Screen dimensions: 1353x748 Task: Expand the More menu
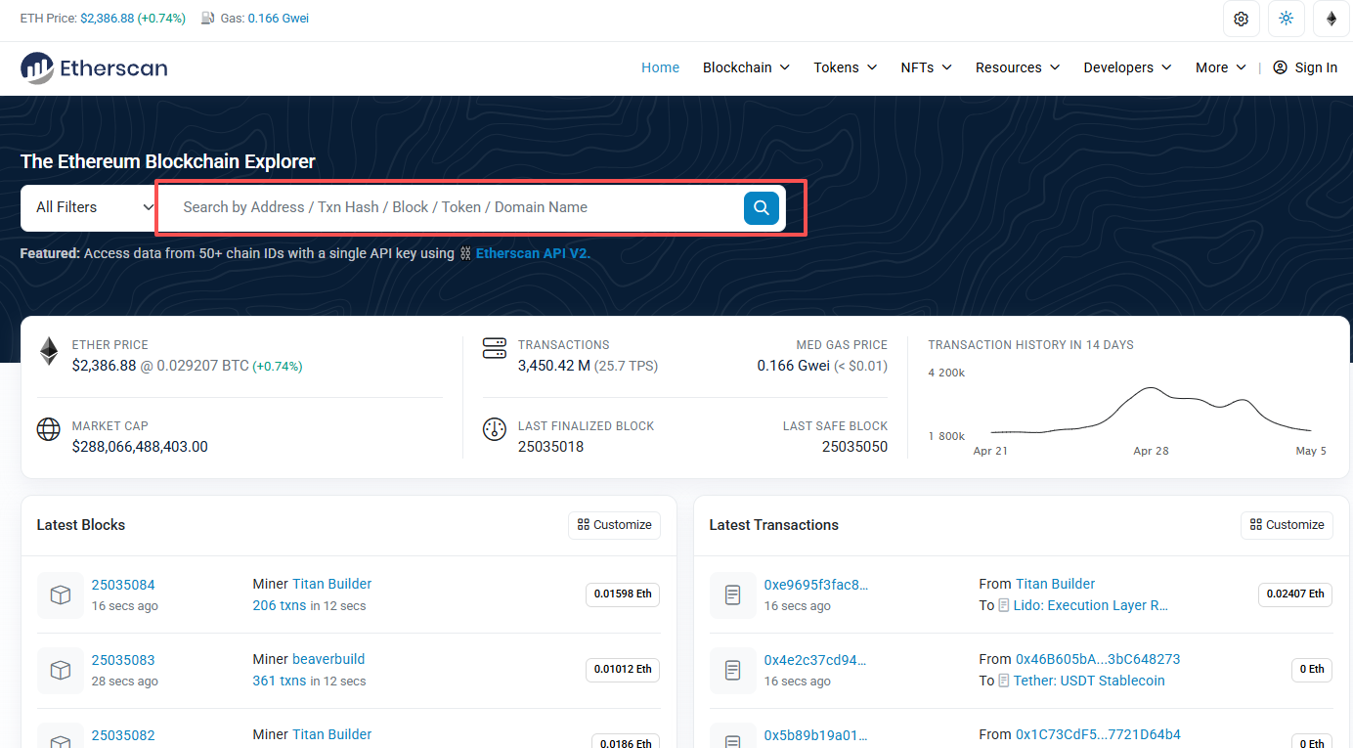(x=1221, y=67)
